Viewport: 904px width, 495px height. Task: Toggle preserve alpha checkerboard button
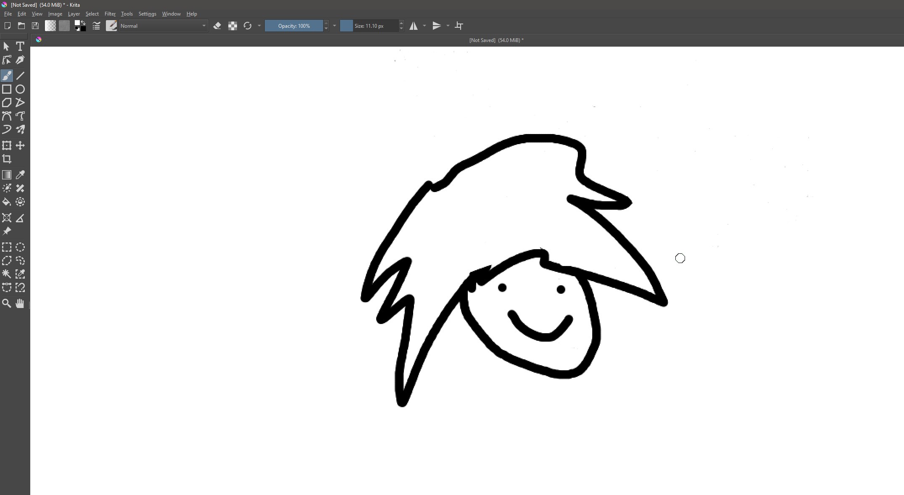[232, 26]
